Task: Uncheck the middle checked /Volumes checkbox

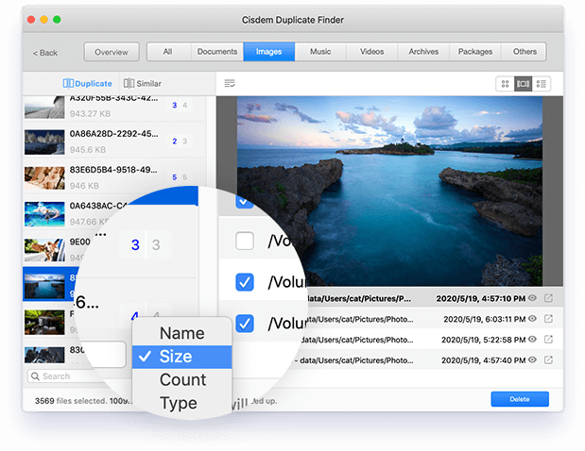Action: pos(245,282)
